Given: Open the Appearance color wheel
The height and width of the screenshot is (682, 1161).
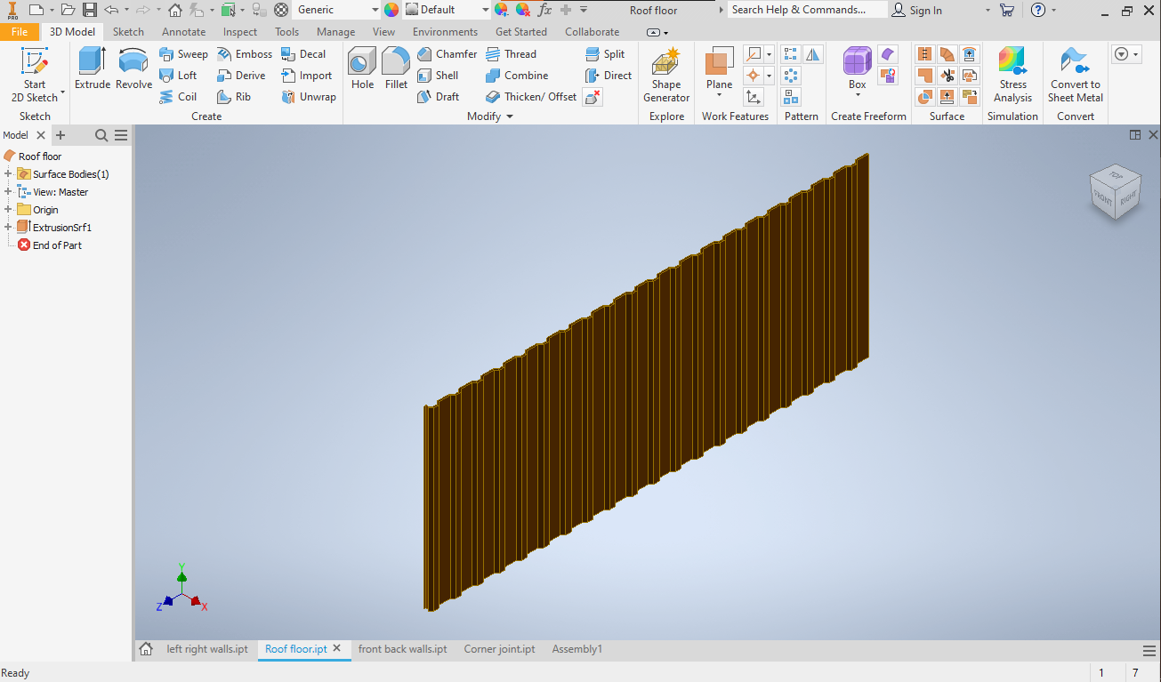Looking at the screenshot, I should (x=391, y=10).
